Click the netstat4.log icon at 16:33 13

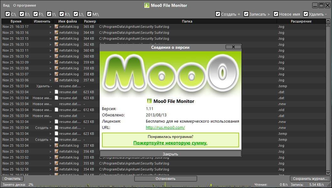pos(56,44)
